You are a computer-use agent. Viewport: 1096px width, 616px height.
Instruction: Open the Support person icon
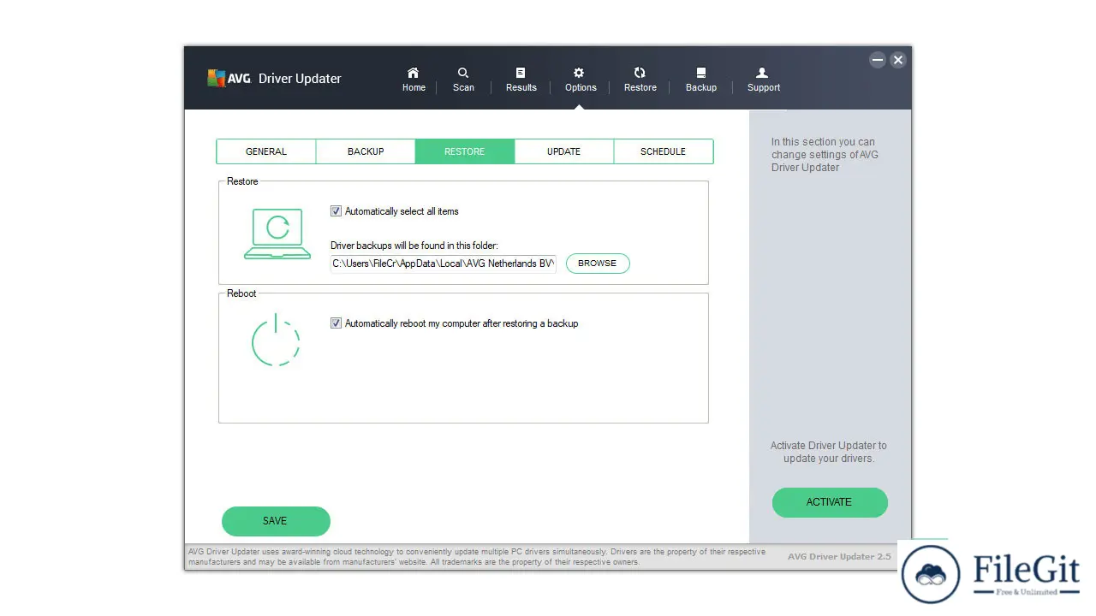tap(763, 73)
